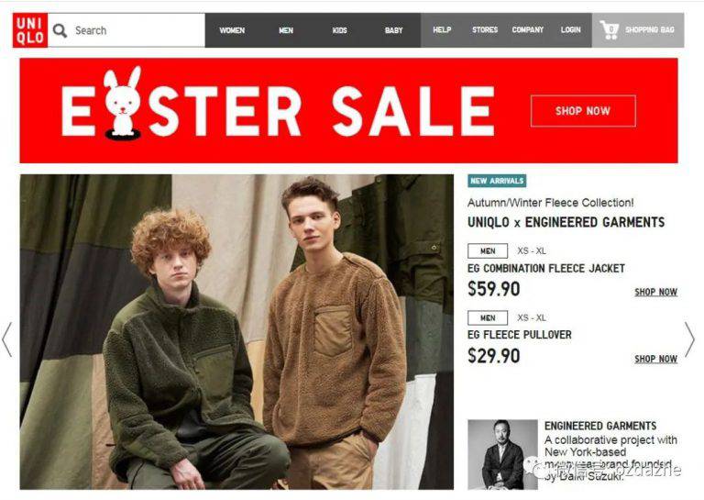Shop now for EG Fleece Pullover
704x500 pixels.
click(655, 359)
